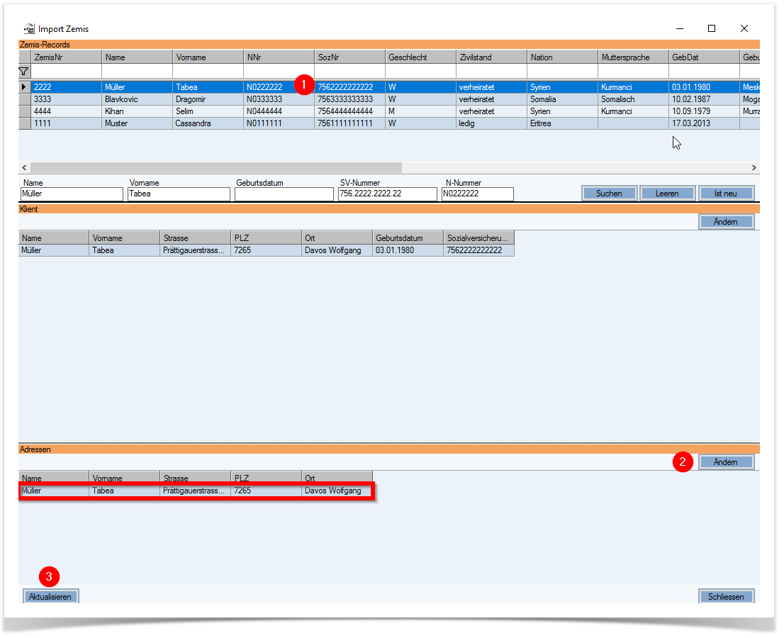Sort by the SozNr column header
Viewport: 784px width, 638px height.
(350, 57)
